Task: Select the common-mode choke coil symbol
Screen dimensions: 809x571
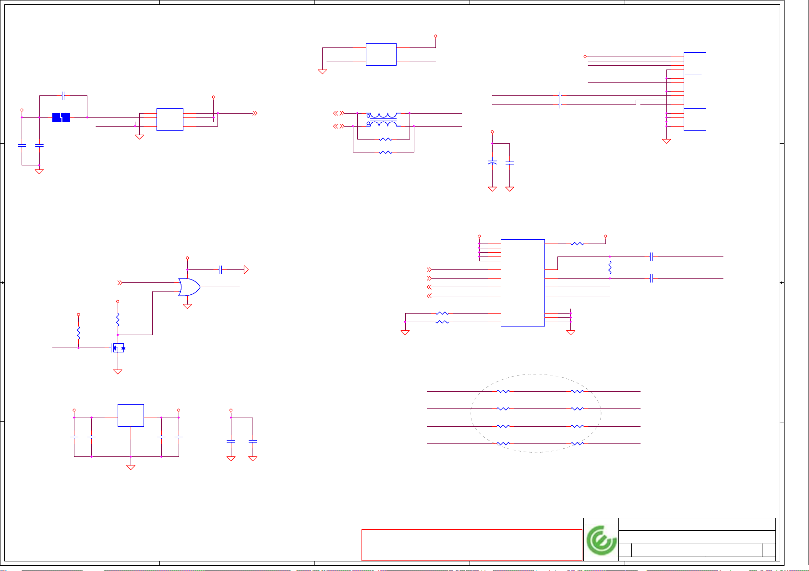Action: pos(383,119)
